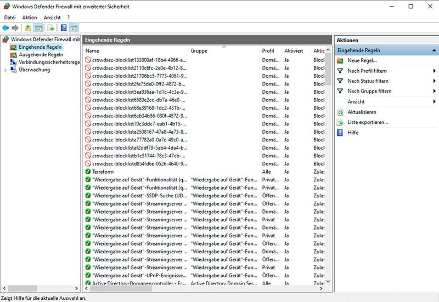Click Neue Regel... action link
The height and width of the screenshot is (302, 439).
tap(362, 60)
